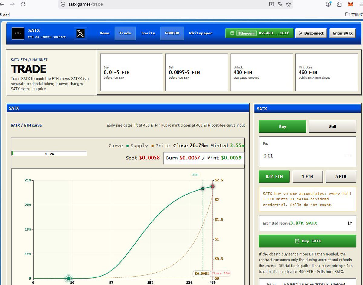Go to Home page
The height and width of the screenshot is (285, 363).
[x=104, y=33]
